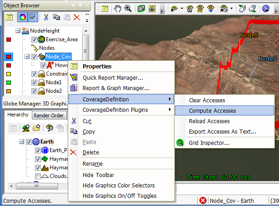Select Quick Report Manager menu entry
Screen dimensions: 279x206
click(x=113, y=78)
